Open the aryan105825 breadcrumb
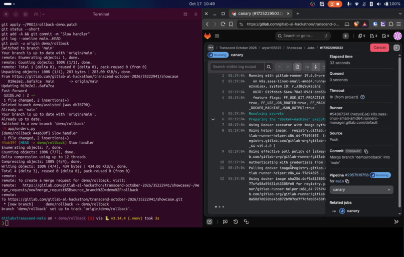 271,48
